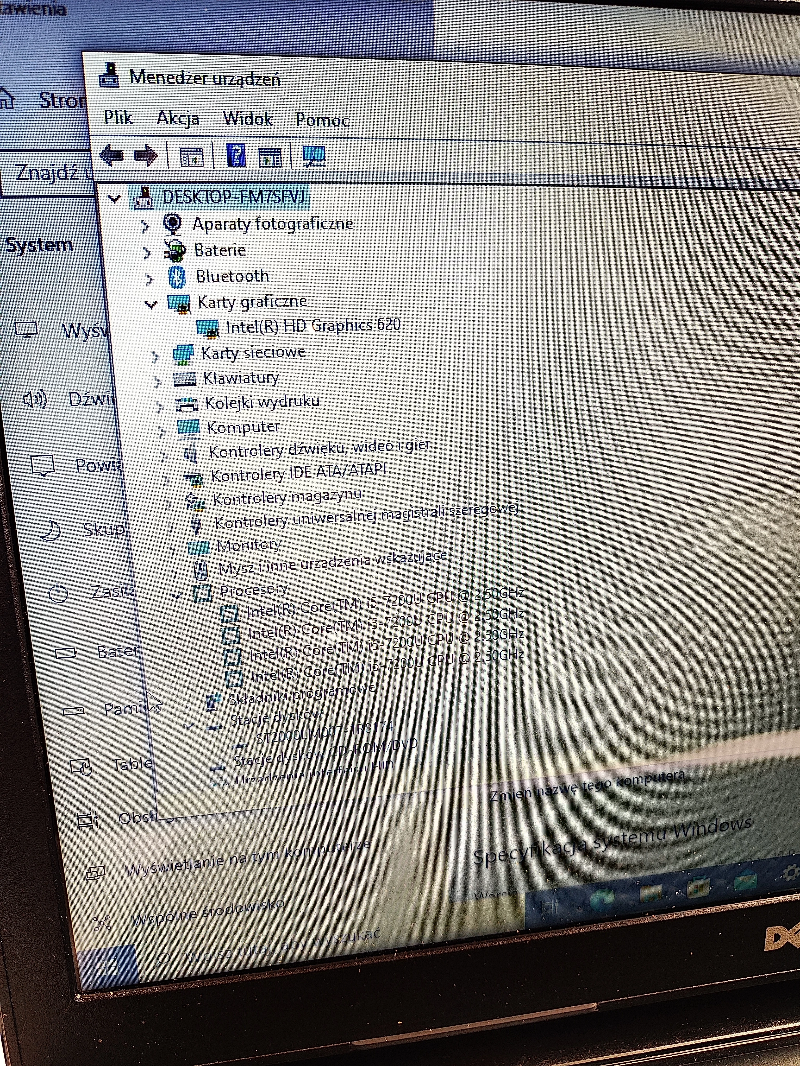Click the sound speaker icon in Settings sidebar
800x1066 pixels.
tap(35, 399)
